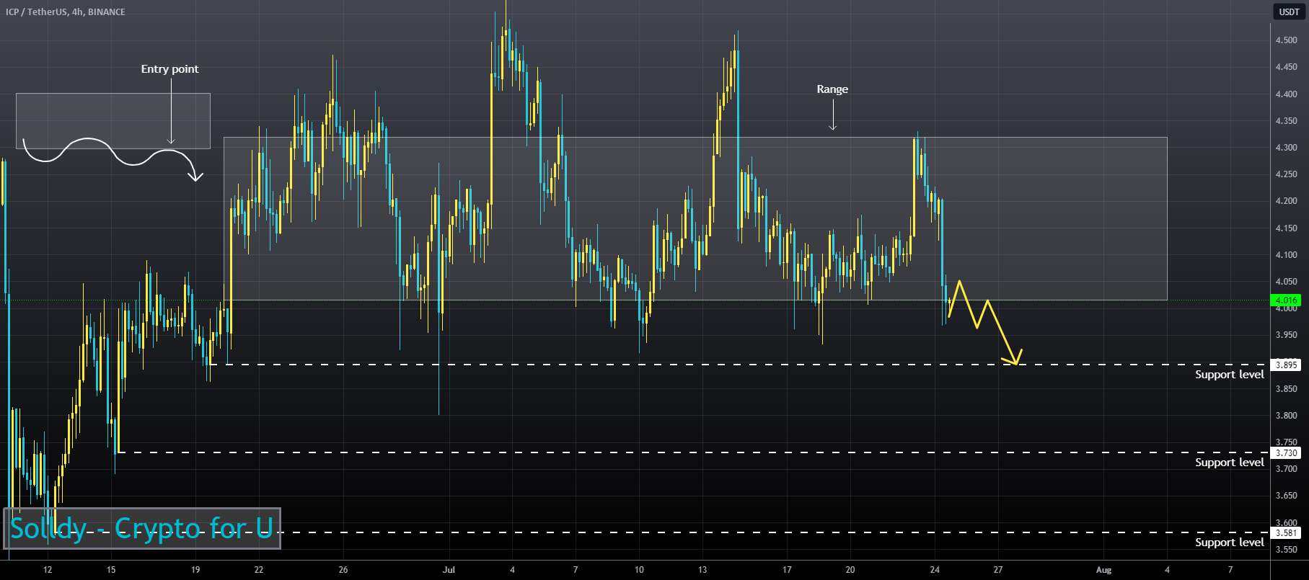This screenshot has width=1309, height=580.
Task: Click the 3.895 support price tag
Action: tap(1287, 365)
